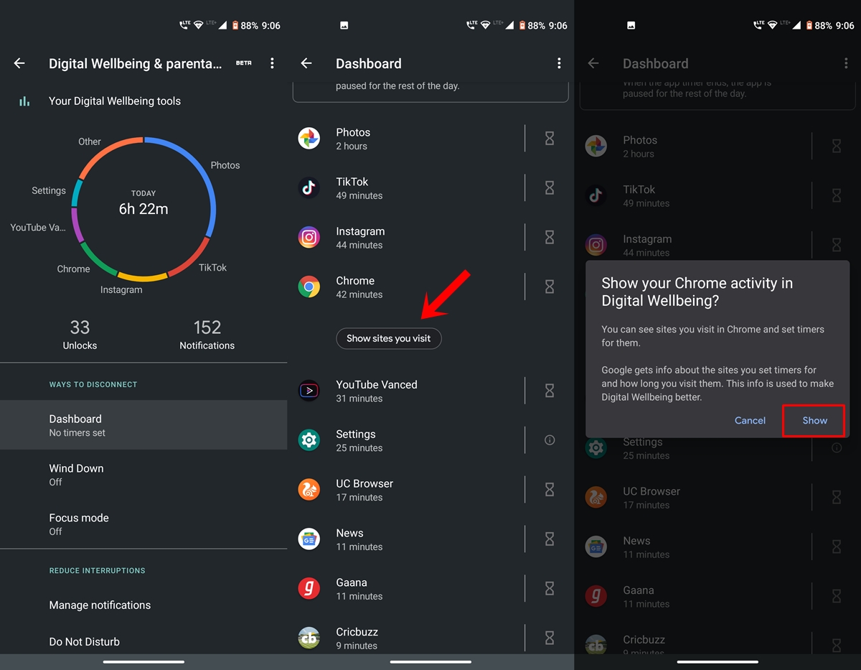Tap the Settings gear app icon on the undimmed Dashboard
861x670 pixels.
tap(309, 440)
